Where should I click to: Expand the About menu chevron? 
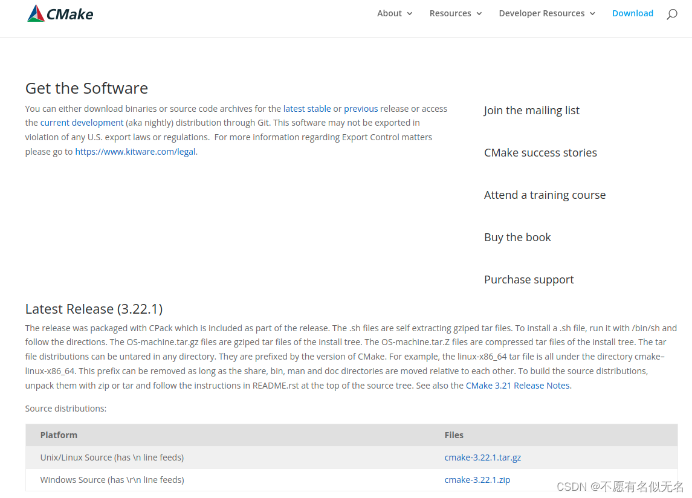point(410,14)
